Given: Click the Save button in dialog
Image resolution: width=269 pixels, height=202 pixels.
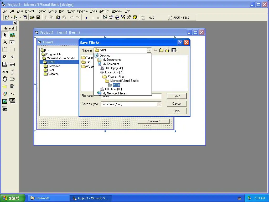Looking at the screenshot, I should coord(177,96).
